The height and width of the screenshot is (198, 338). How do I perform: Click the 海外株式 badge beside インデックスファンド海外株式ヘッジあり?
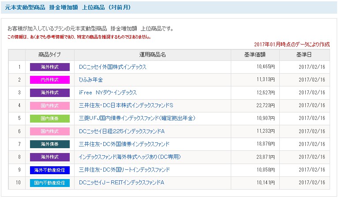(50, 157)
